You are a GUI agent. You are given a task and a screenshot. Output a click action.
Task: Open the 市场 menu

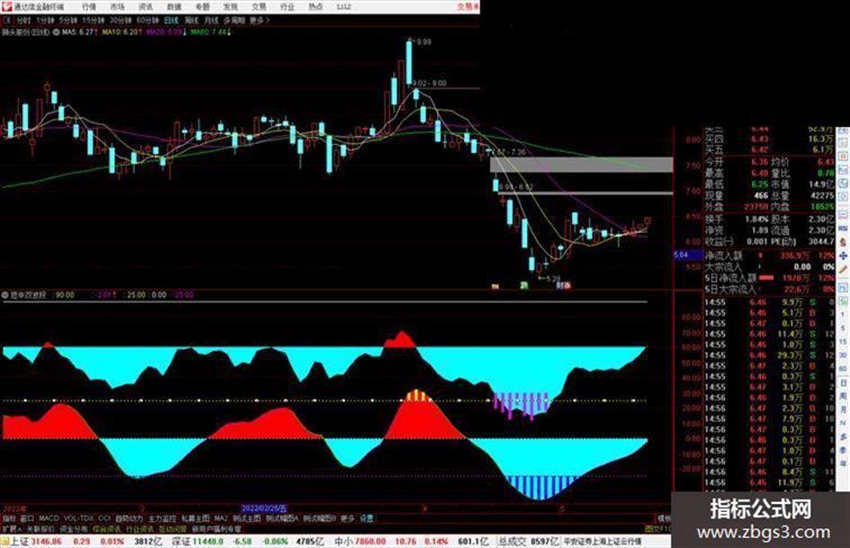117,6
